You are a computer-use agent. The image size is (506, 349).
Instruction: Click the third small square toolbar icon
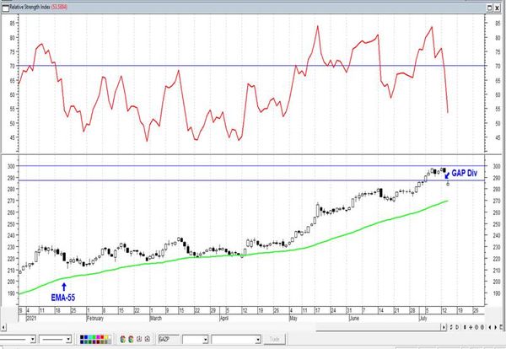139,339
